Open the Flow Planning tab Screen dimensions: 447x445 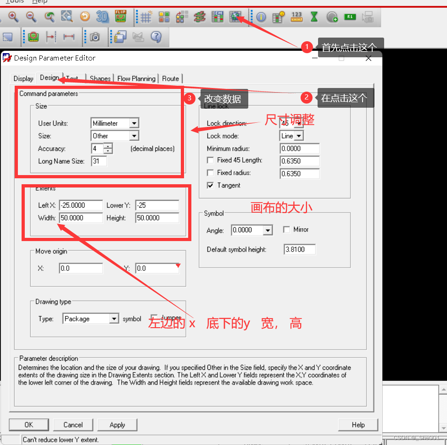[136, 78]
